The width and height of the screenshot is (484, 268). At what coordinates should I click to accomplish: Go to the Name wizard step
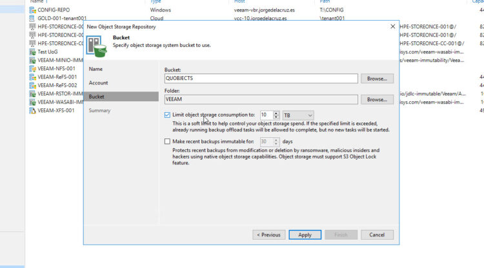pos(96,69)
